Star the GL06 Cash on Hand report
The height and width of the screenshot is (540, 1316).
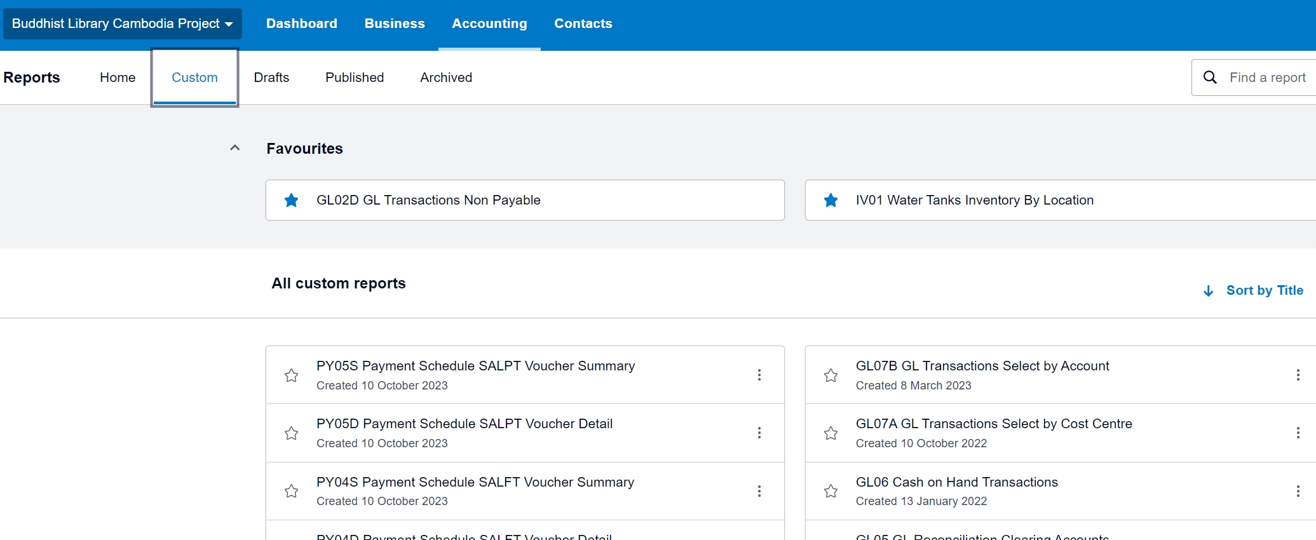[x=831, y=491]
